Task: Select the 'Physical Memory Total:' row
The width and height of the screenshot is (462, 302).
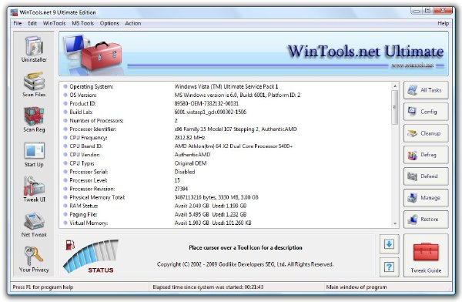Action: click(226, 197)
